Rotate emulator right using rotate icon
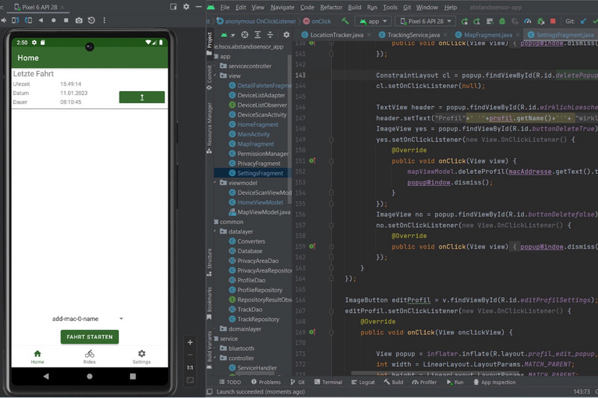 (28, 20)
